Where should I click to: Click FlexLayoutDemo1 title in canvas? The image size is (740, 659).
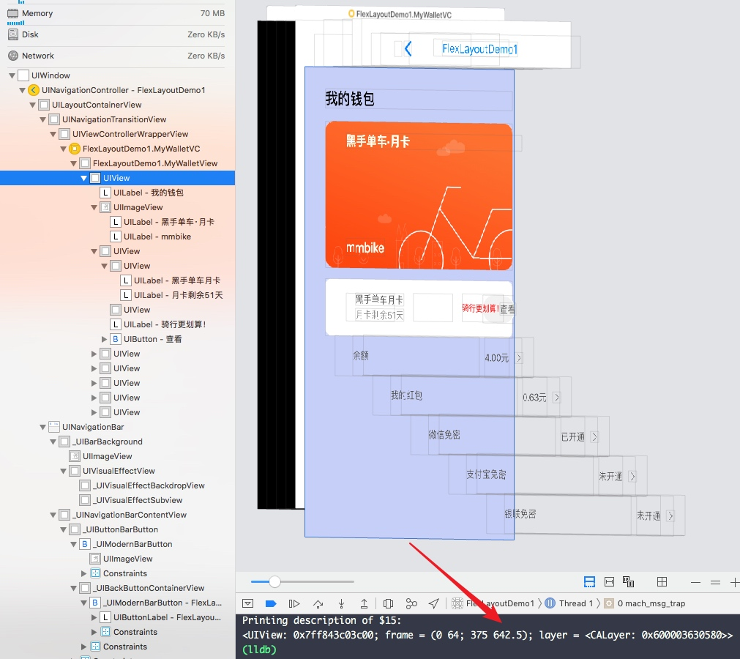[479, 48]
